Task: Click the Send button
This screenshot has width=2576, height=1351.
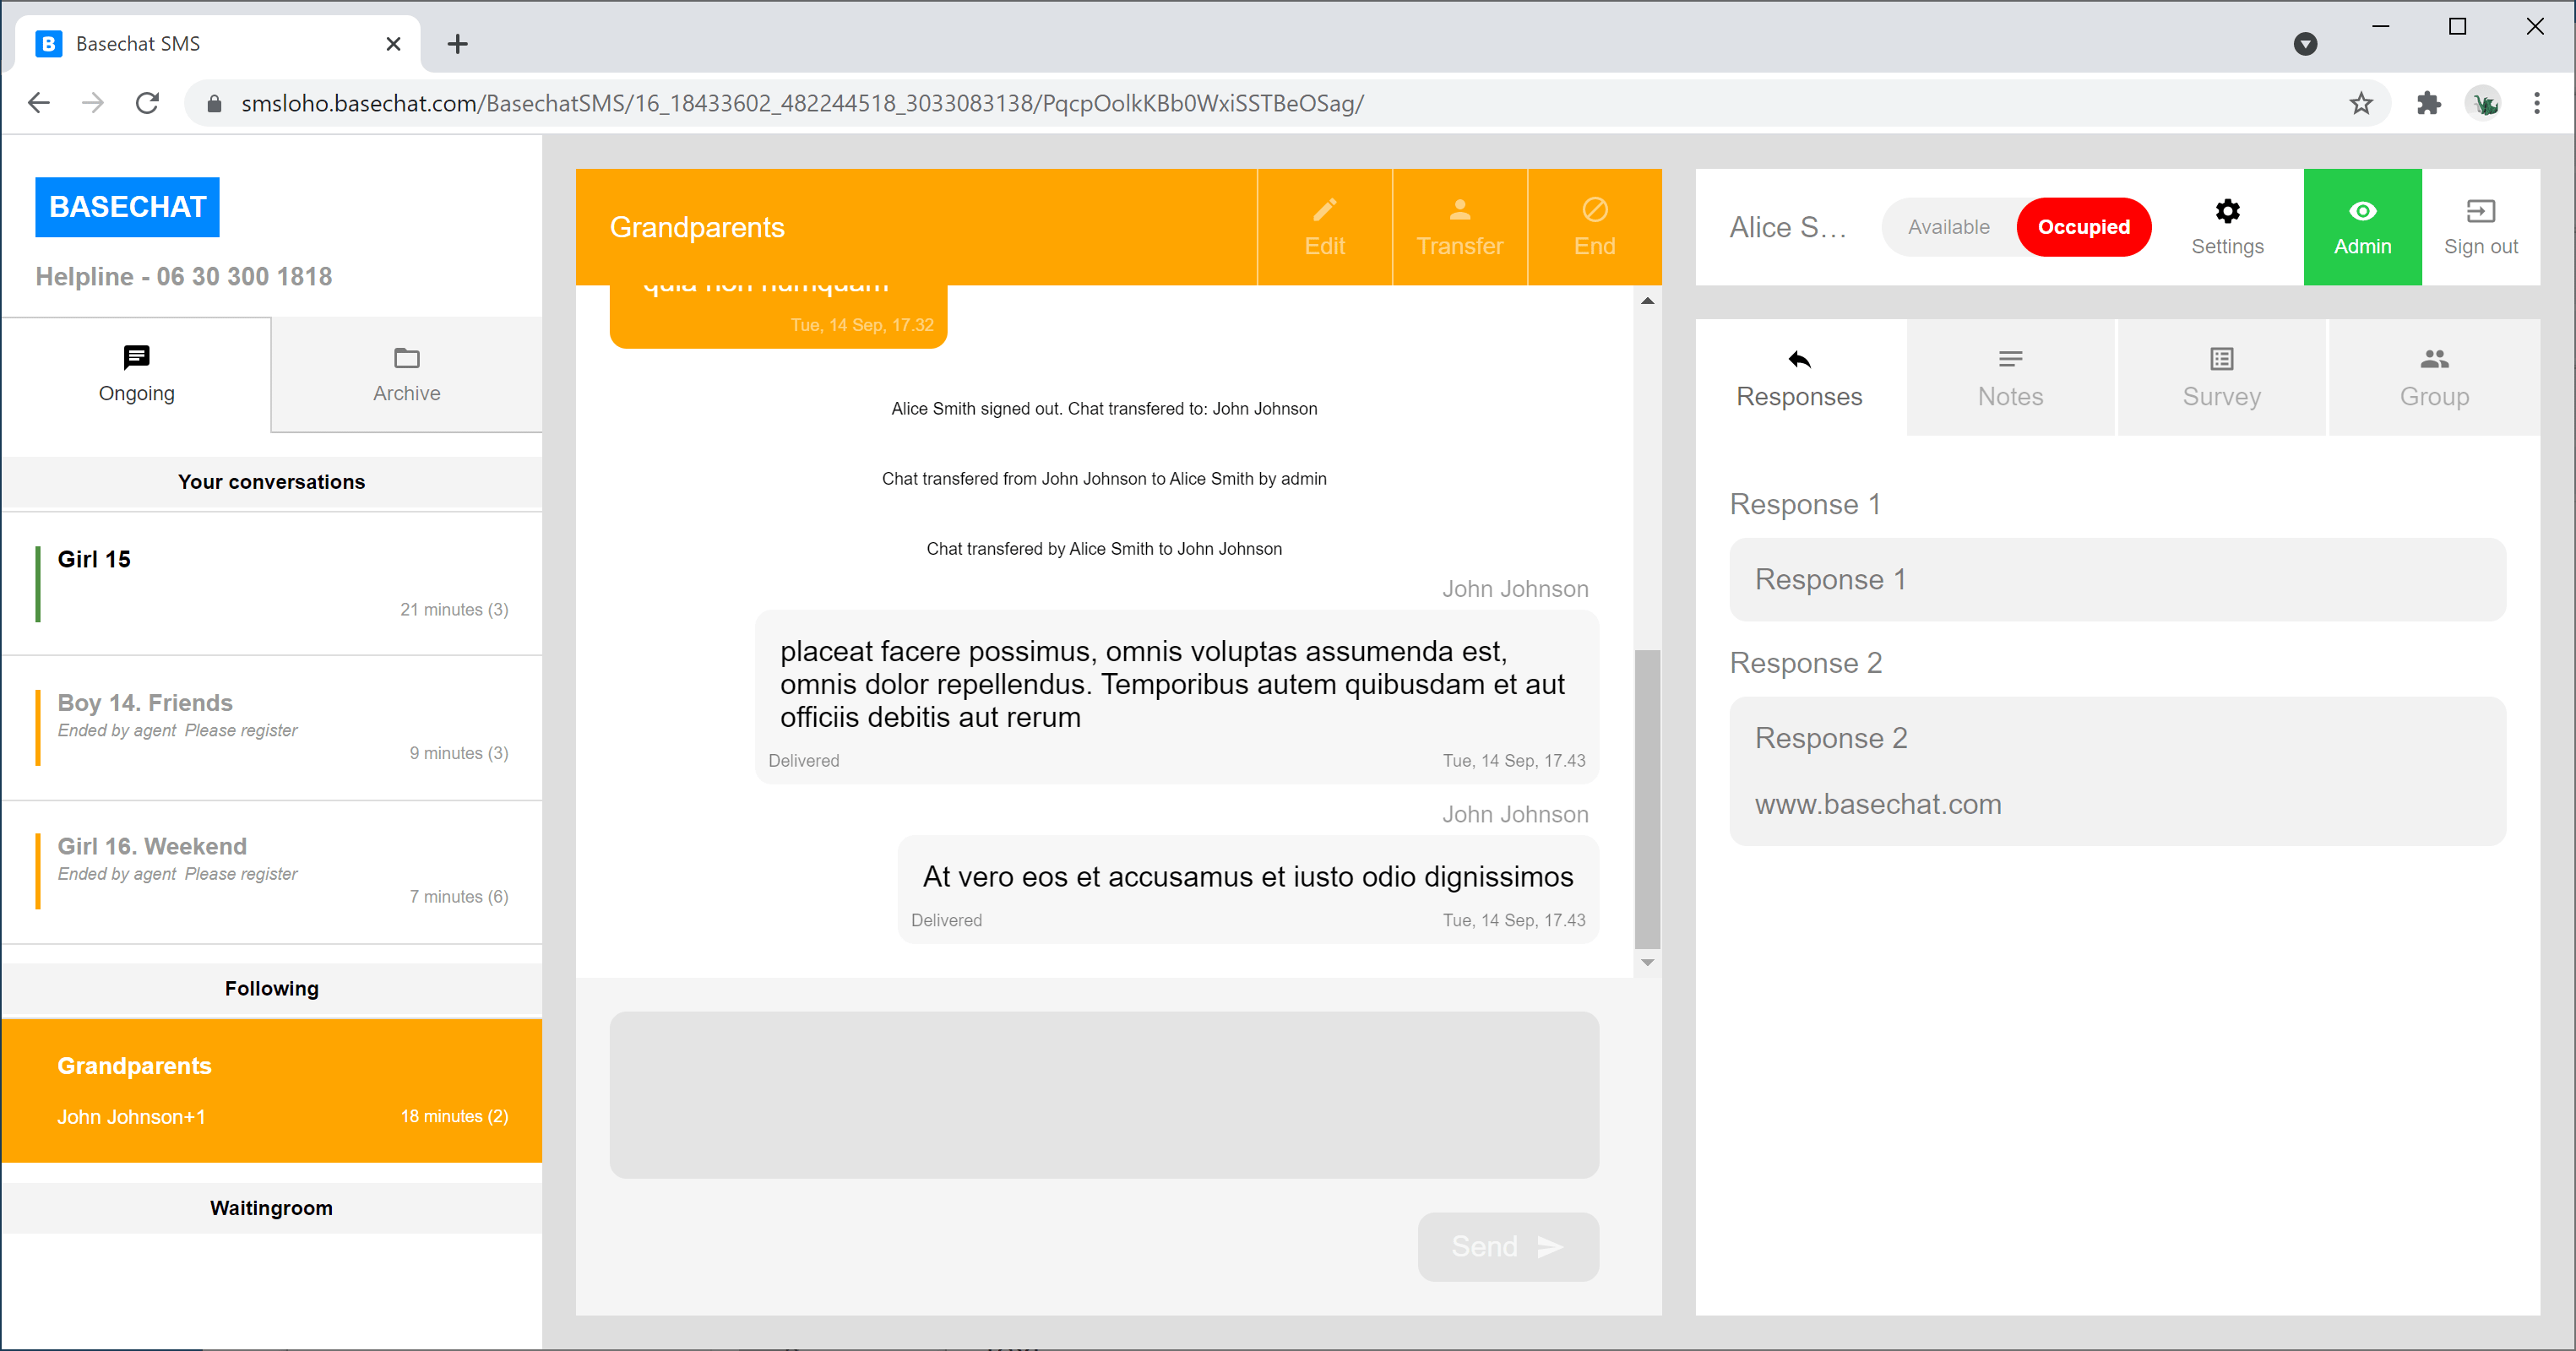Action: coord(1507,1246)
